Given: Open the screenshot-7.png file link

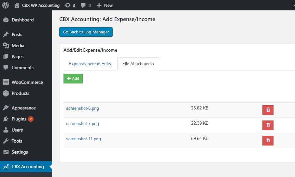Looking at the screenshot, I should [82, 124].
